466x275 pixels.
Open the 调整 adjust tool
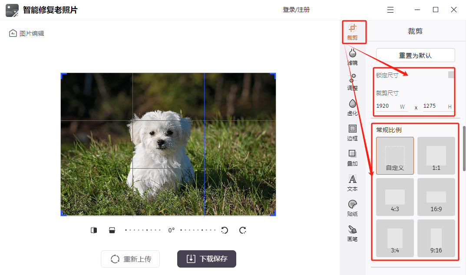[353, 82]
